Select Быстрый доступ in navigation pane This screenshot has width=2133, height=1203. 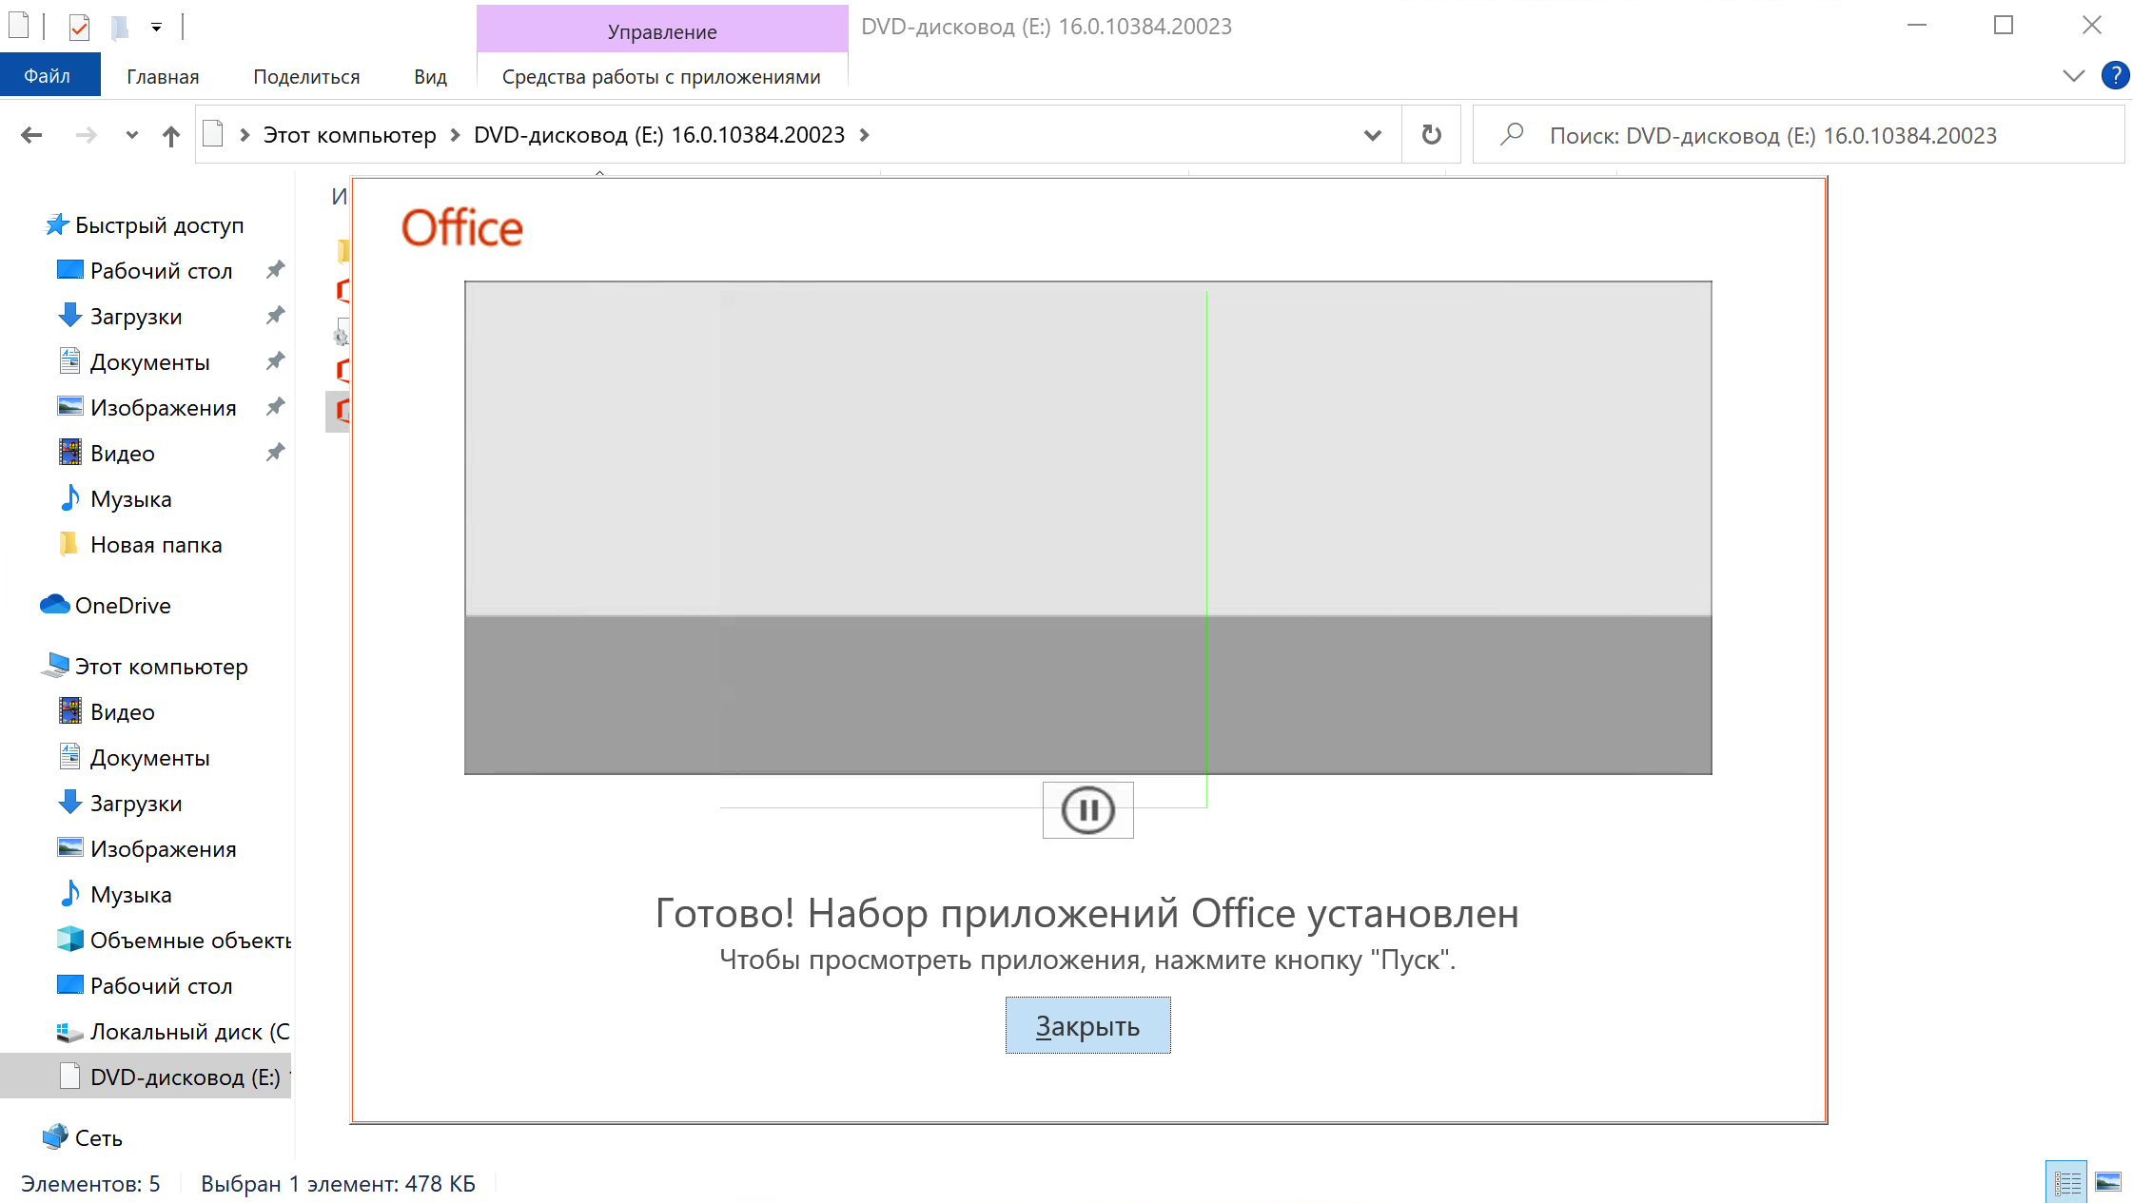click(x=159, y=225)
